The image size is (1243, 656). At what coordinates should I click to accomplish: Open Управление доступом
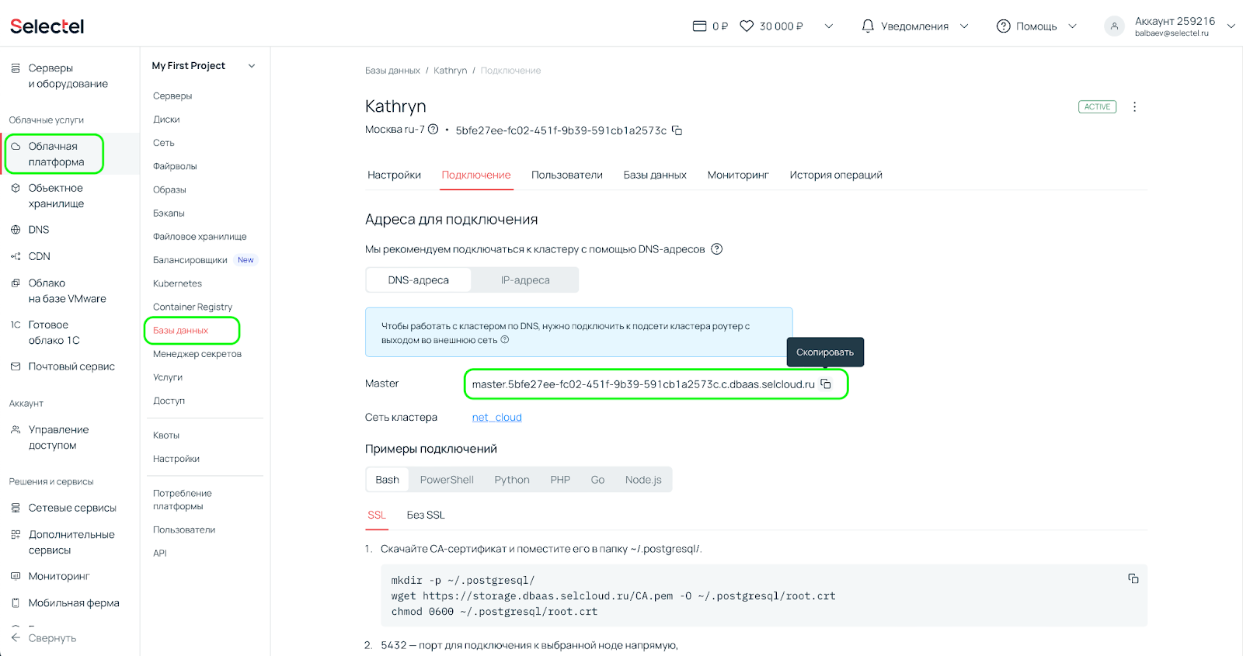pyautogui.click(x=59, y=437)
